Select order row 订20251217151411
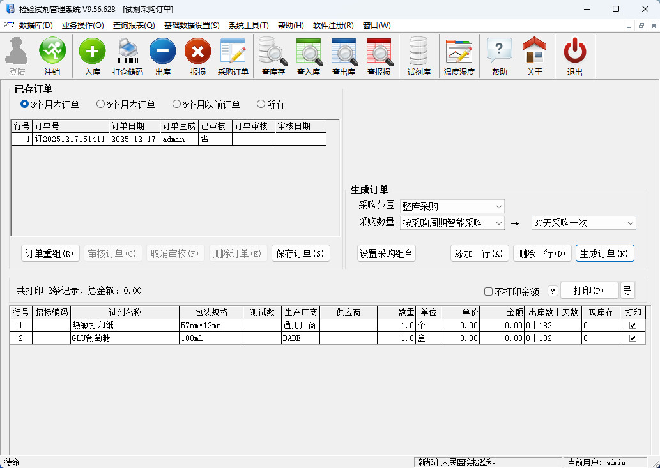The height and width of the screenshot is (468, 660). 70,139
